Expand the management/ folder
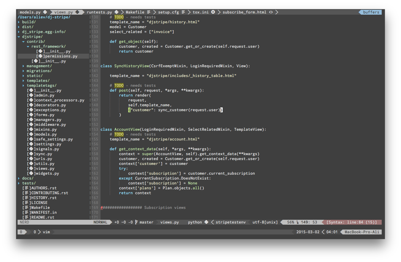This screenshot has width=401, height=262. (24, 66)
